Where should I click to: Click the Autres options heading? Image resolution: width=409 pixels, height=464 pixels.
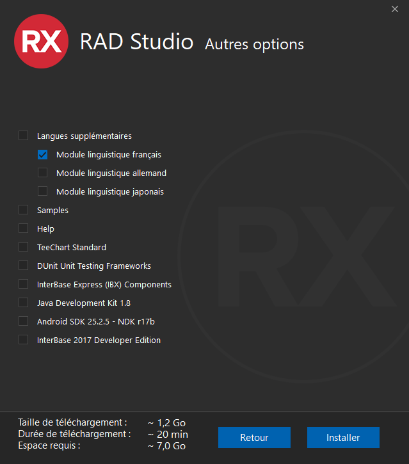(254, 45)
